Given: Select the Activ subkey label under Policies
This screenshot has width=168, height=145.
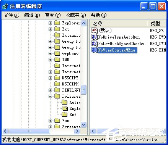Looking at the screenshot, I should tap(75, 102).
